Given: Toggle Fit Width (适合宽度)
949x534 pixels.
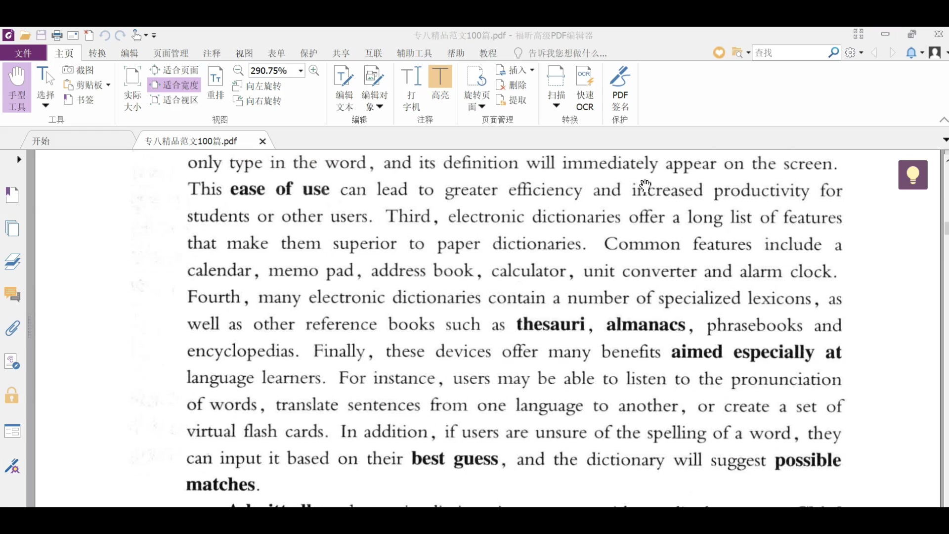Looking at the screenshot, I should [174, 85].
